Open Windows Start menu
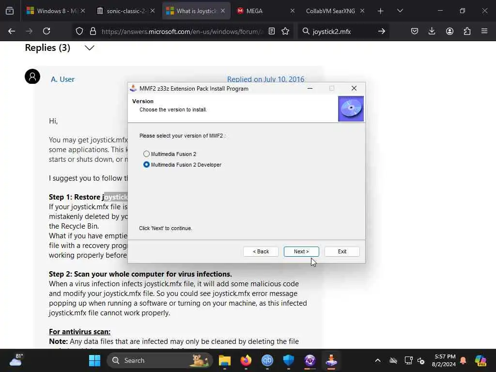Viewport: 496px width, 372px height. coord(94,360)
